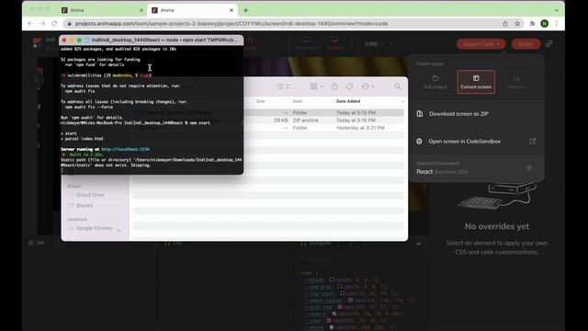The width and height of the screenshot is (588, 331).
Task: Open the 1000 width dropdown in toolbar
Action: [x=378, y=44]
